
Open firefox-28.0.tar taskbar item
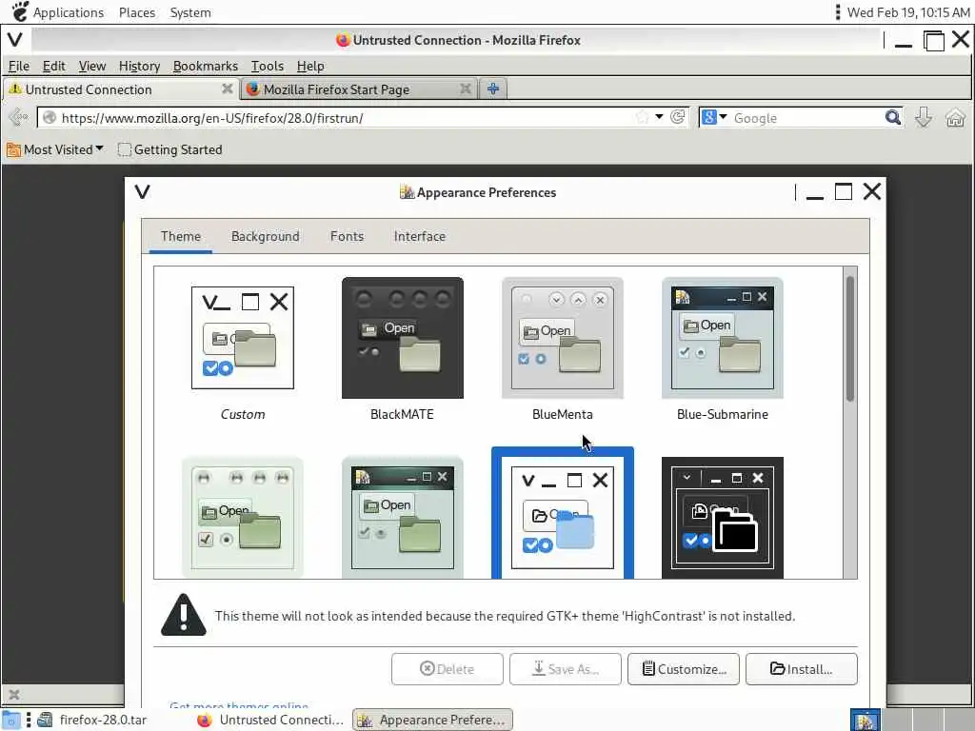[x=92, y=720]
